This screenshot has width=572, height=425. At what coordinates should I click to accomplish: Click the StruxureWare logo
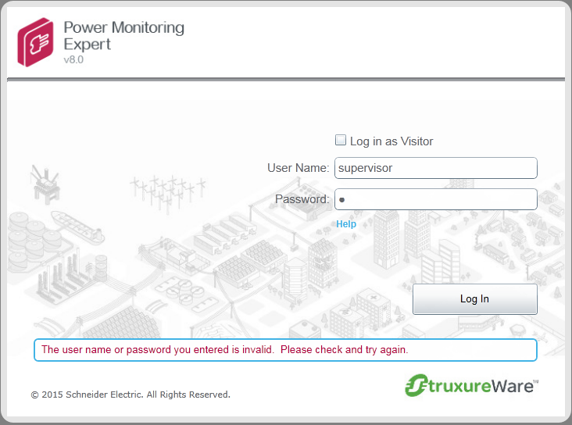tap(471, 386)
